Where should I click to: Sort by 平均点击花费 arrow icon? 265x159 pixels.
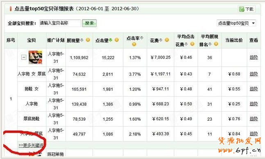[x=186, y=44]
